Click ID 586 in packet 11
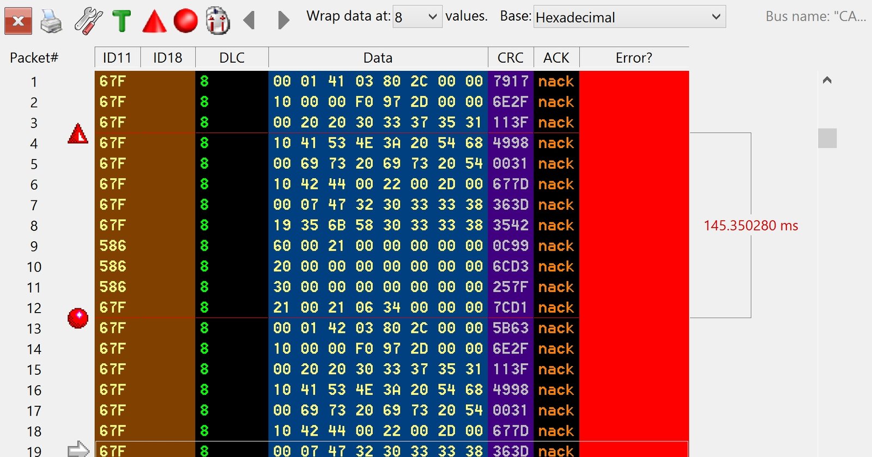Viewport: 872px width, 457px height. coord(113,287)
